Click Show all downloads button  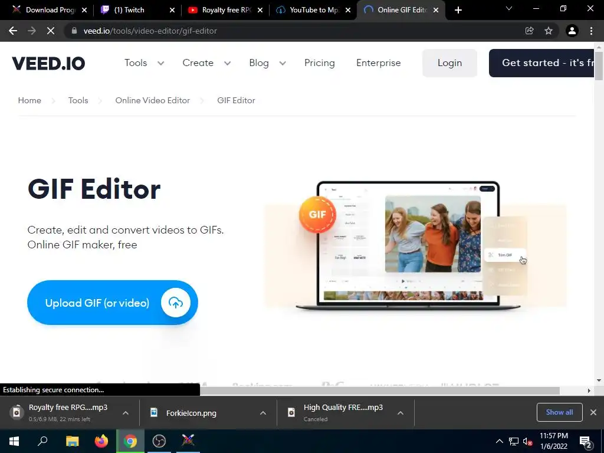(x=559, y=412)
